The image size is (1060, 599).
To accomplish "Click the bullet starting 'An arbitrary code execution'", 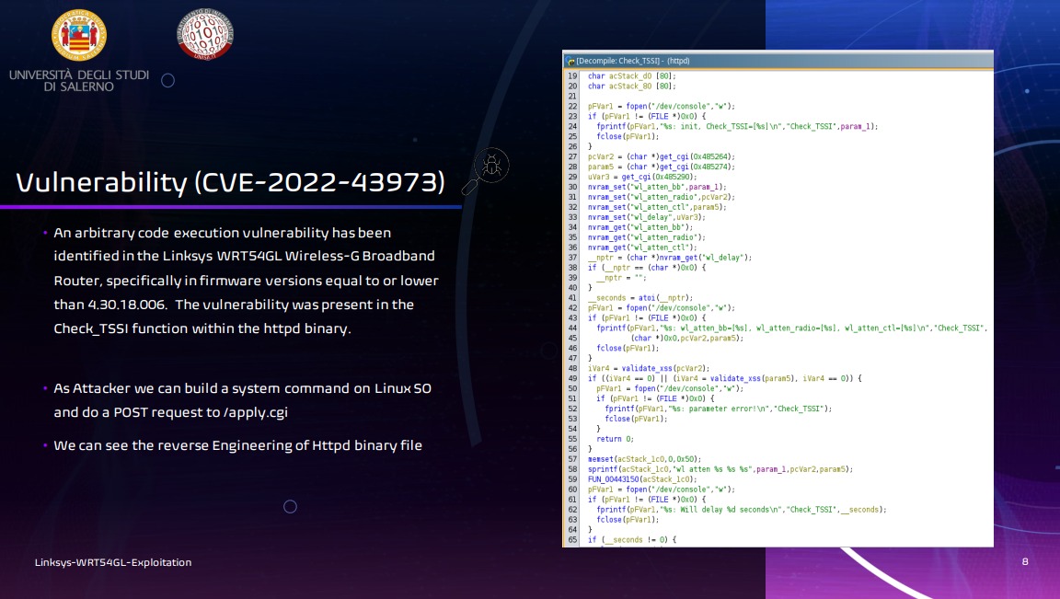I will pyautogui.click(x=246, y=281).
